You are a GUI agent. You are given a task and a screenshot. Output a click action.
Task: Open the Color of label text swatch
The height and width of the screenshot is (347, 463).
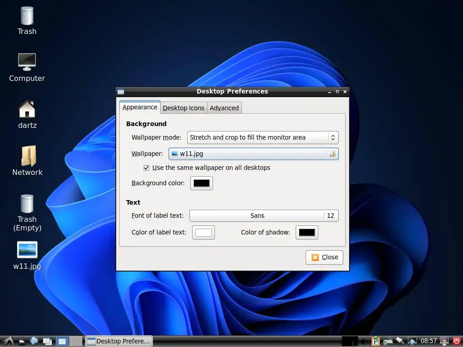203,233
